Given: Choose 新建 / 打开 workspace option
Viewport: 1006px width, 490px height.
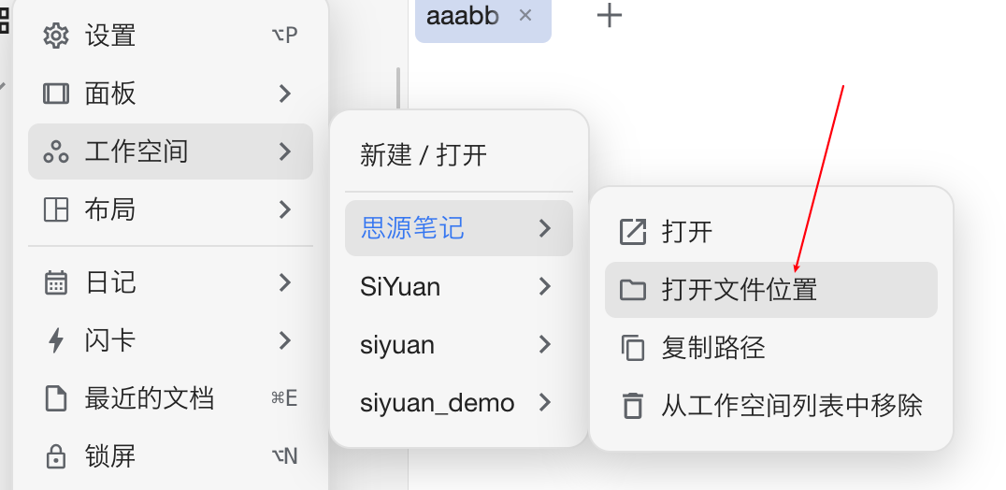Looking at the screenshot, I should pyautogui.click(x=424, y=155).
